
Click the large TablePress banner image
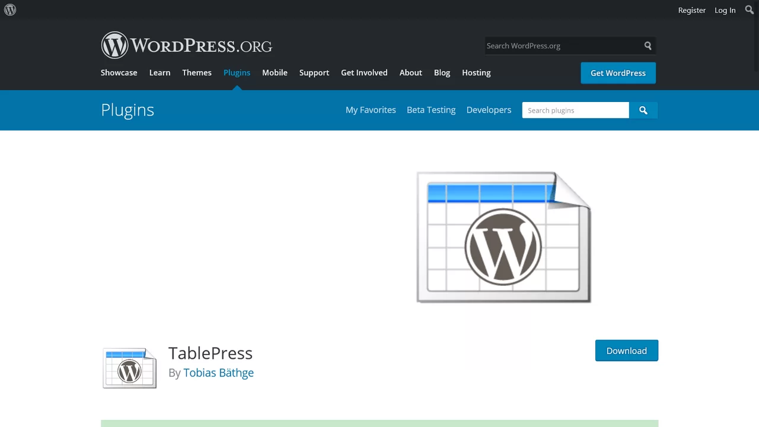pos(504,237)
